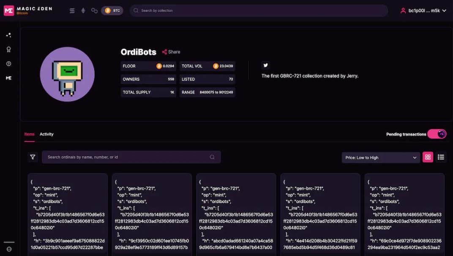Select the Items tab
This screenshot has width=453, height=256.
(x=29, y=134)
